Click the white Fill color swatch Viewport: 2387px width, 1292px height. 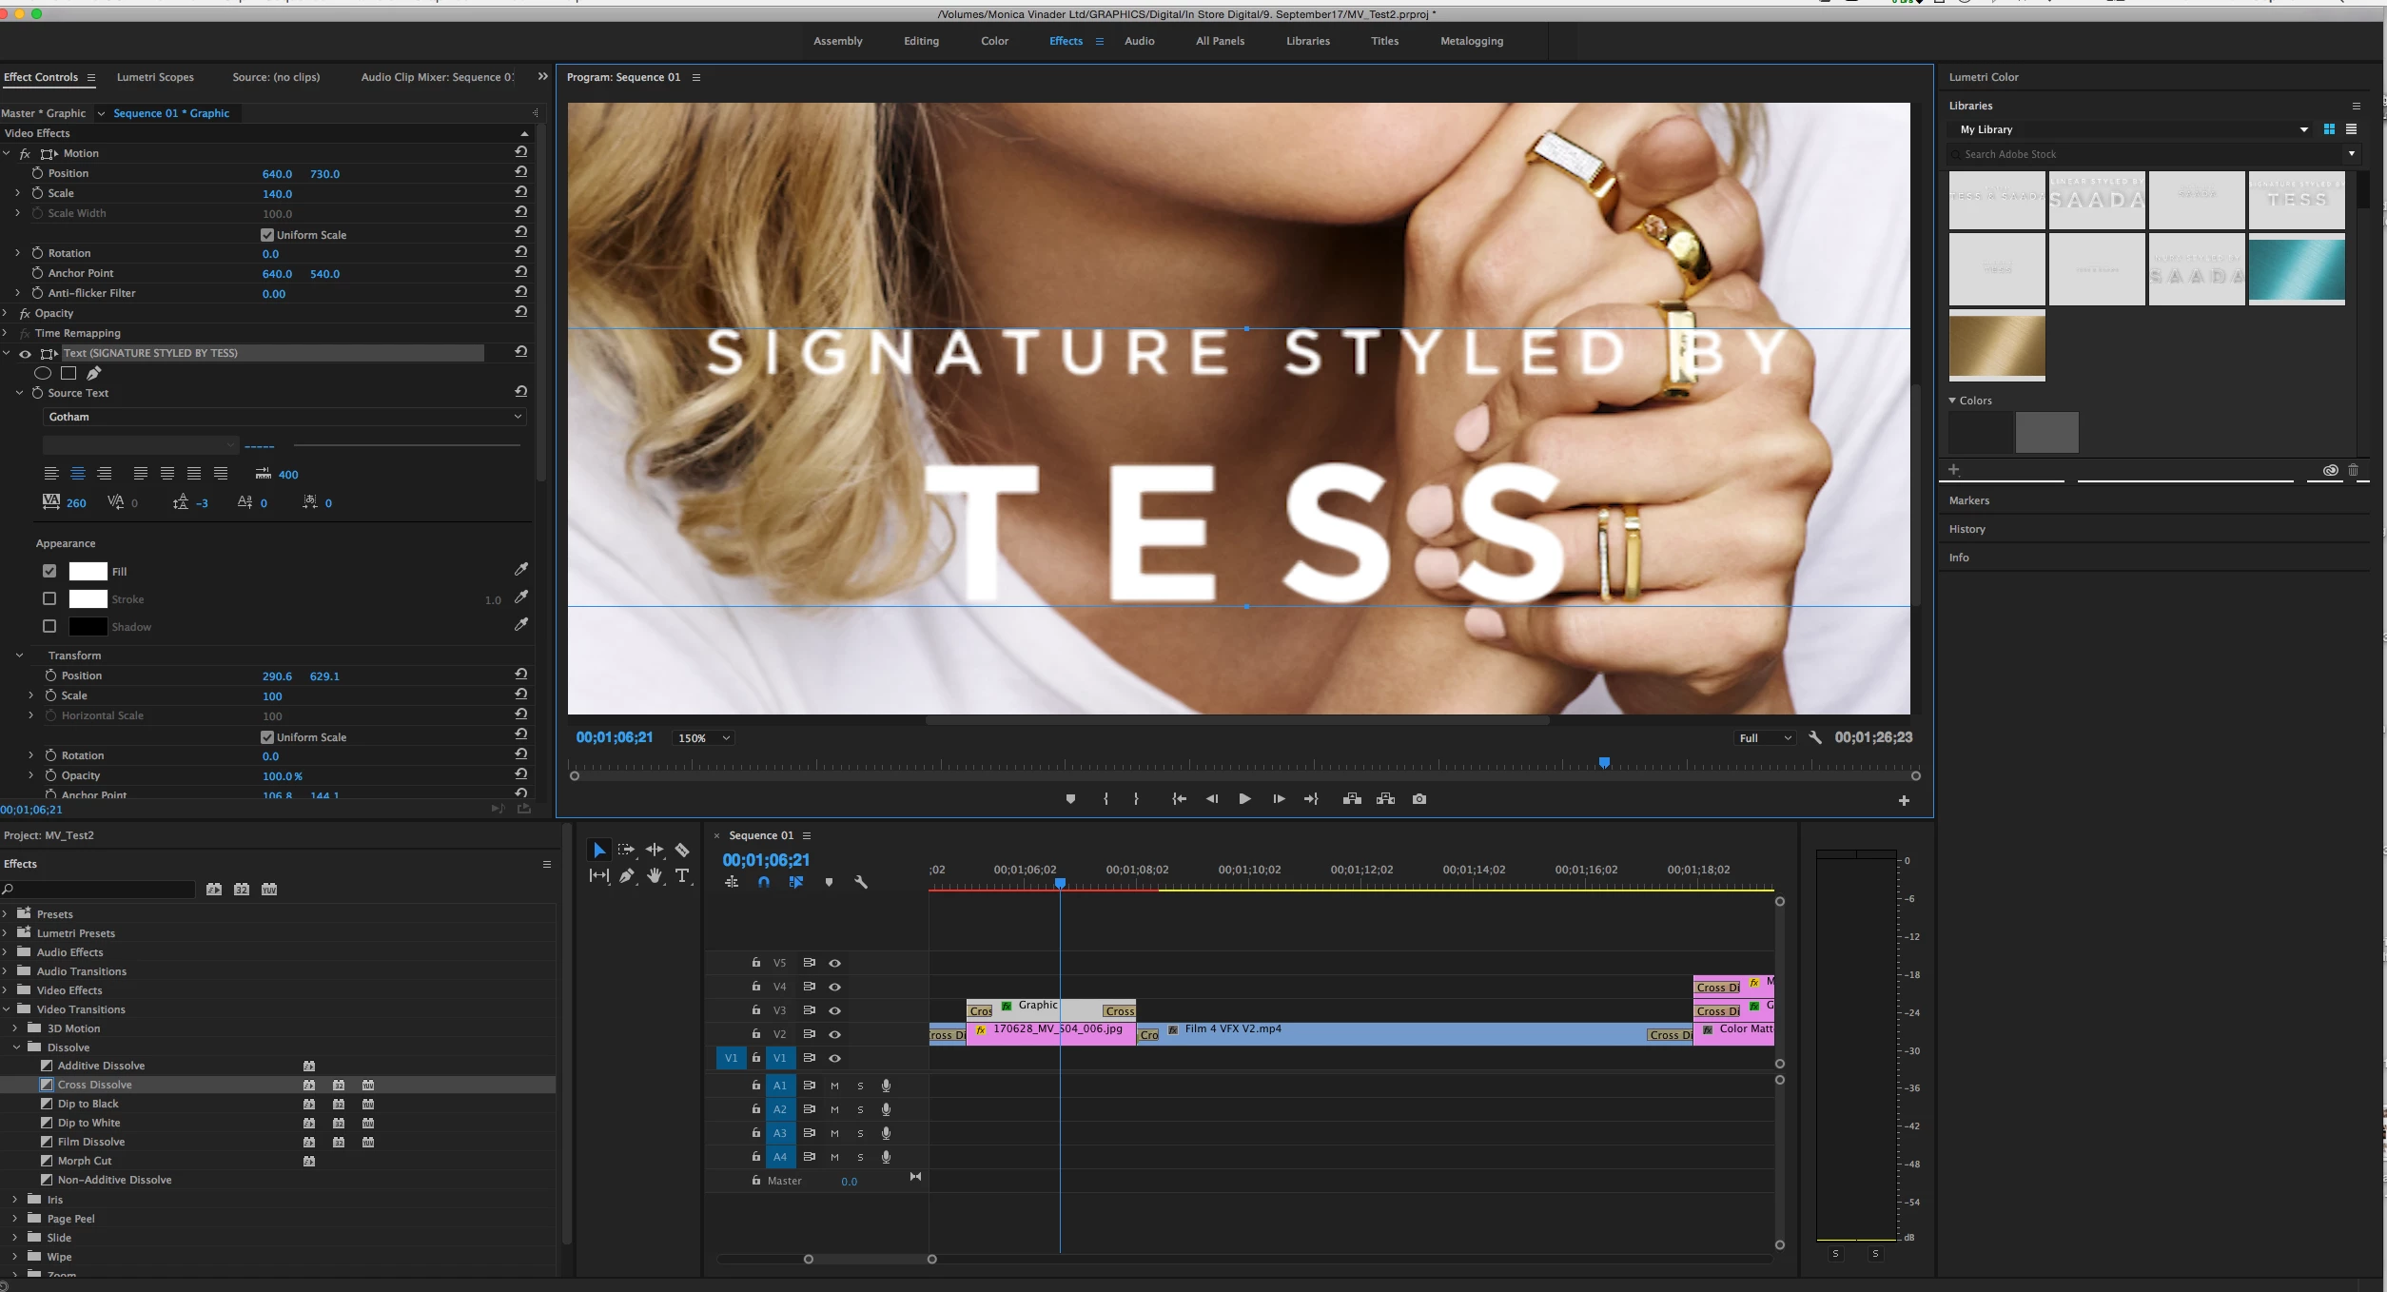tap(88, 571)
